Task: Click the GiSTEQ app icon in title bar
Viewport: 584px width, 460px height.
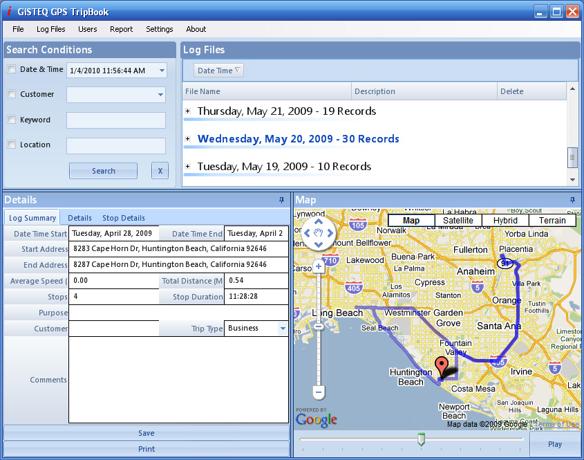Action: tap(9, 11)
